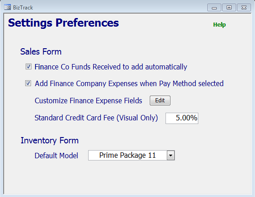Image resolution: width=255 pixels, height=197 pixels.
Task: Click the Default Model label
Action: 56,156
